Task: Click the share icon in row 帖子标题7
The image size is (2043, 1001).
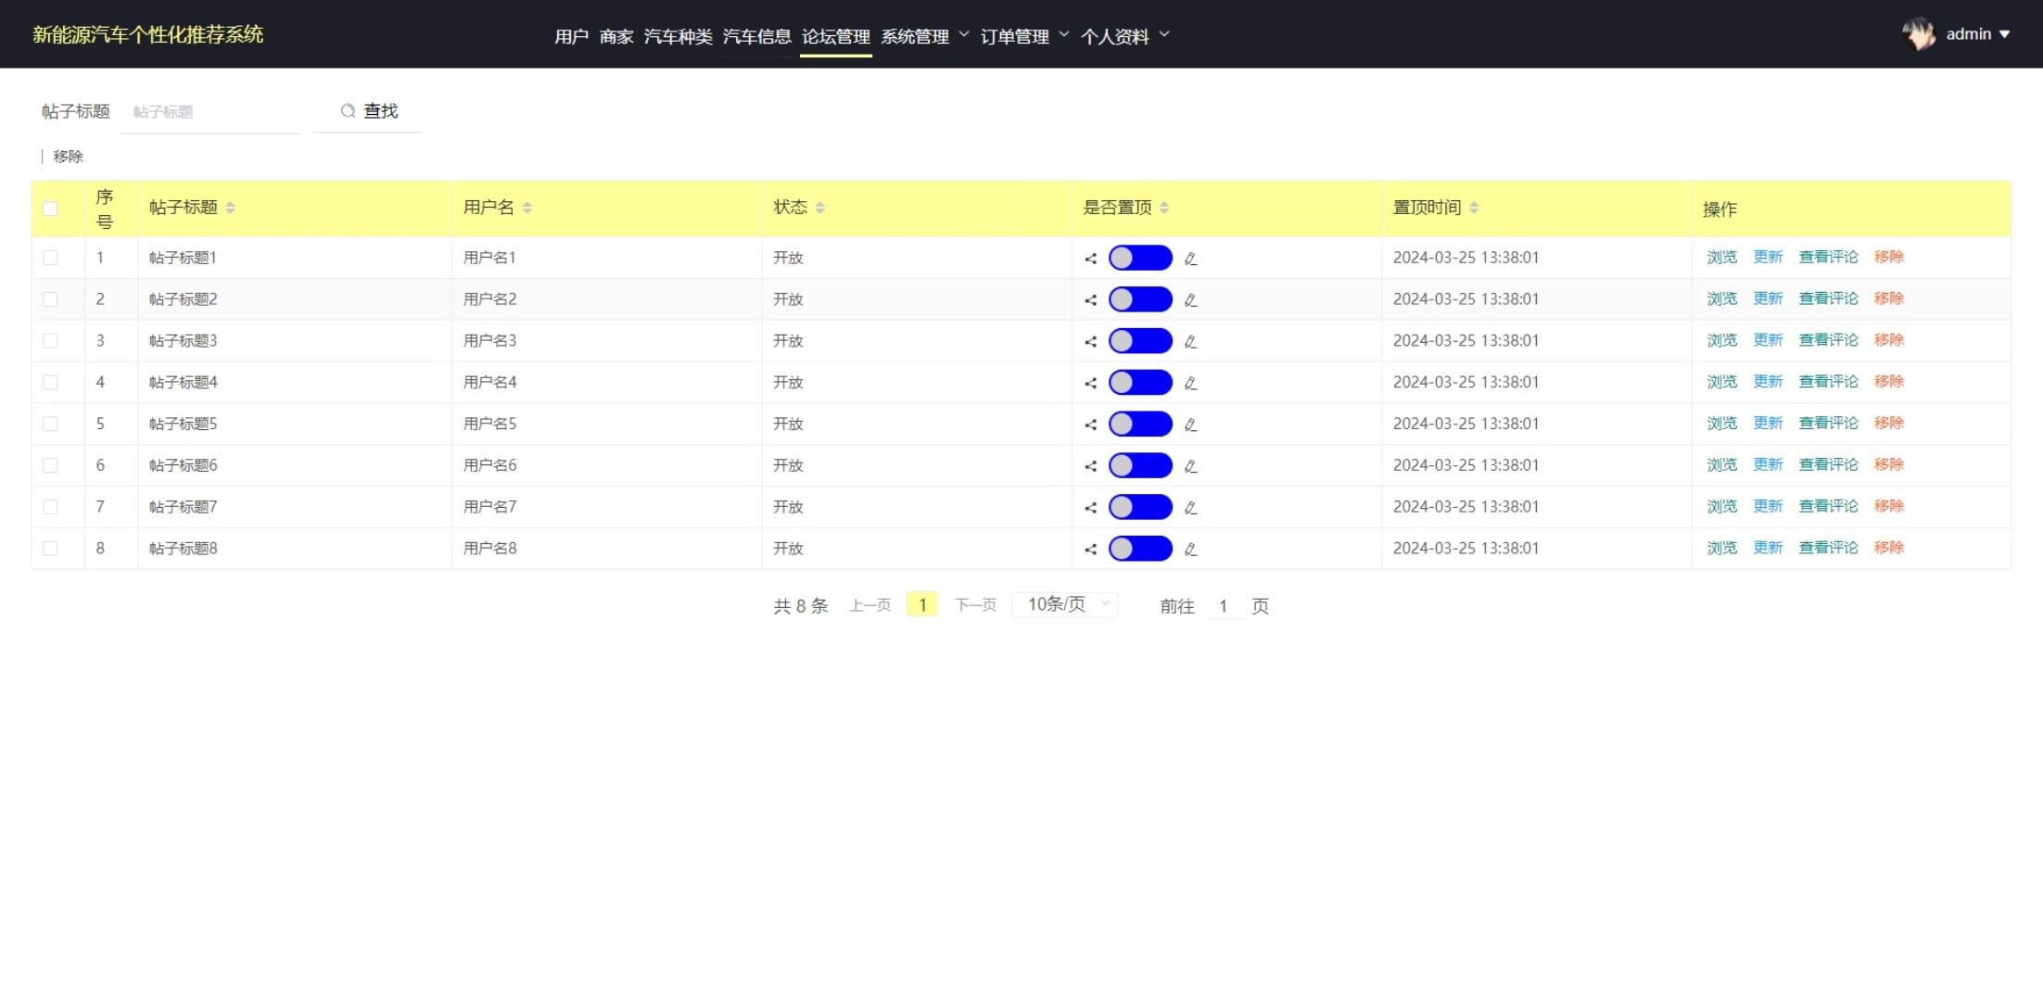Action: point(1091,508)
